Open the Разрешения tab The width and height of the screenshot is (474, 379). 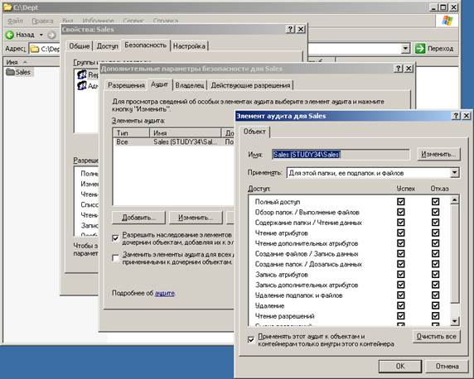pyautogui.click(x=126, y=85)
